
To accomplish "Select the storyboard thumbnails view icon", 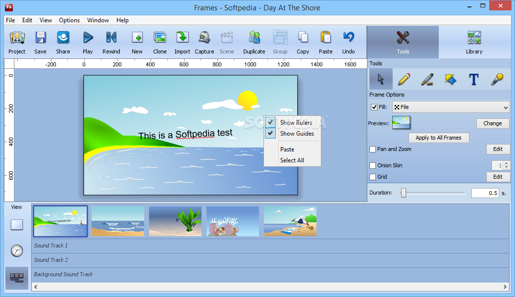I will 17,278.
